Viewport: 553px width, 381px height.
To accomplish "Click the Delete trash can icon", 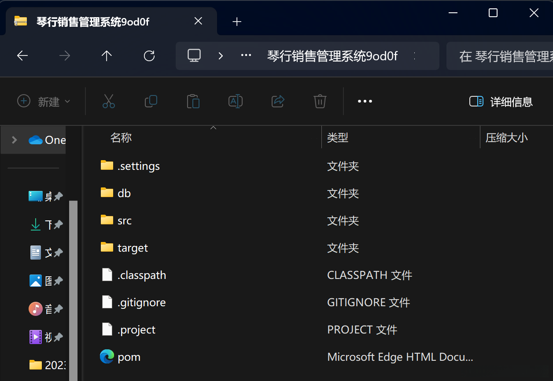I will (x=320, y=101).
